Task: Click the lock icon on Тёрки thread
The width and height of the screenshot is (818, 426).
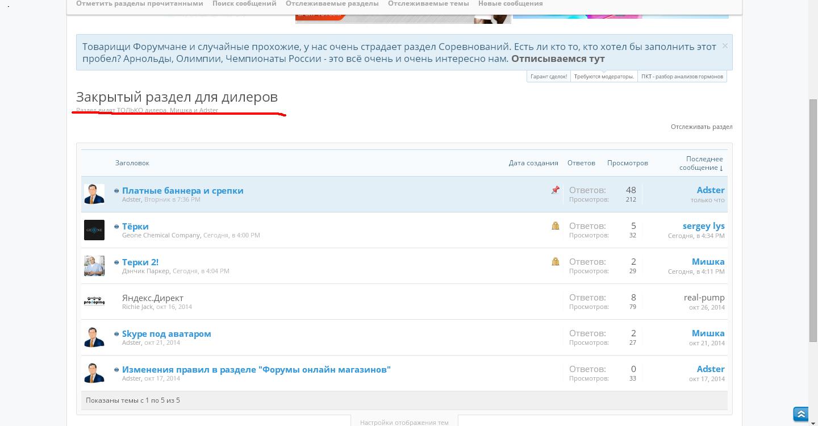Action: 555,226
